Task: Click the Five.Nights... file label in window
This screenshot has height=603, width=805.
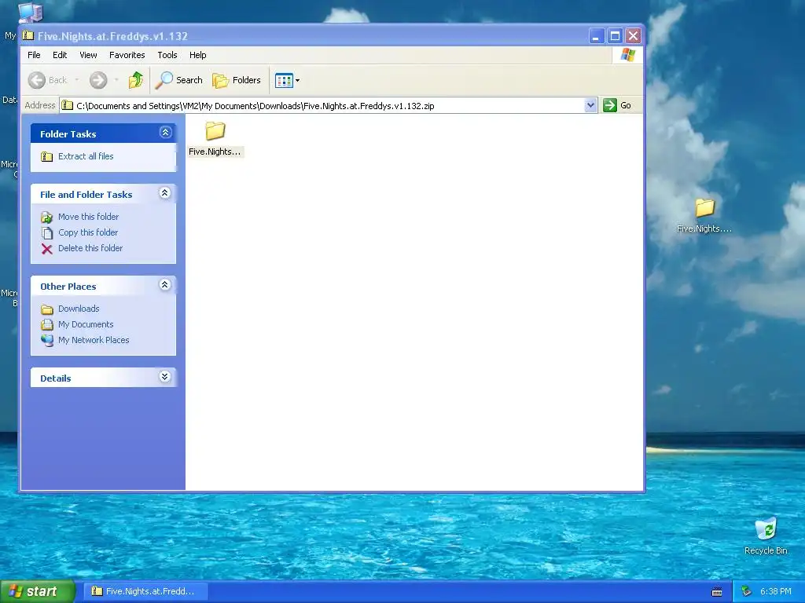Action: [x=215, y=152]
